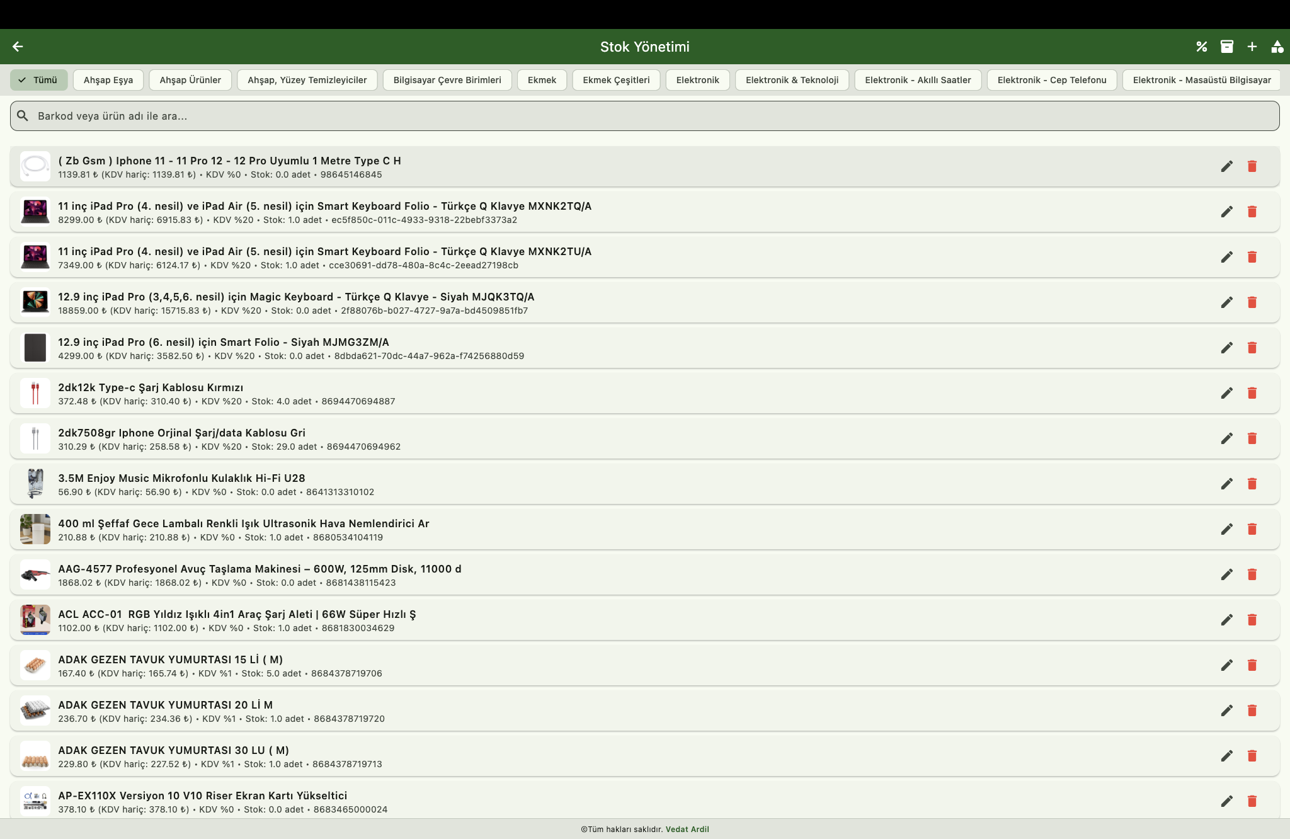This screenshot has height=839, width=1290.
Task: Filter by Bilgisayar Çevre Birimleri
Action: 447,80
